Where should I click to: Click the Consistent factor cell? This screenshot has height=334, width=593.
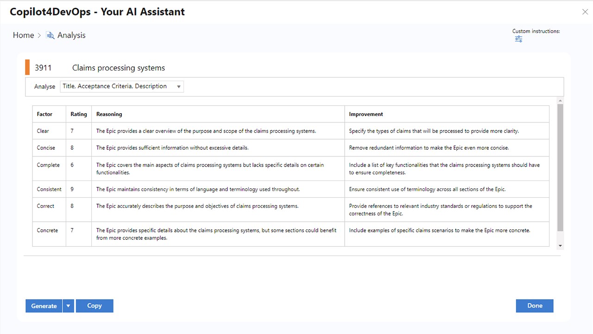(x=49, y=189)
